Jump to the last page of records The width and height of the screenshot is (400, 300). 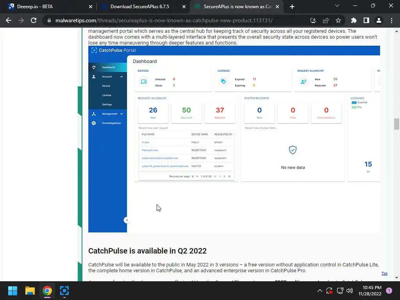tap(229, 176)
